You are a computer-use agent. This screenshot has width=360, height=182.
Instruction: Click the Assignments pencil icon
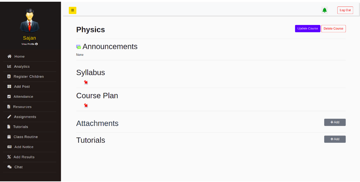(9, 117)
